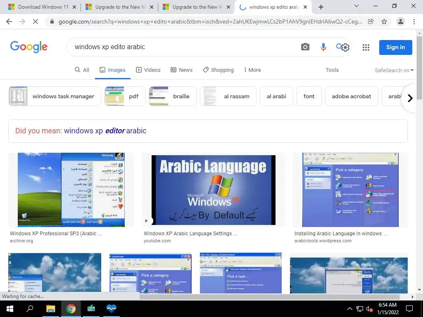Open the Chrome profile avatar

coord(401,21)
